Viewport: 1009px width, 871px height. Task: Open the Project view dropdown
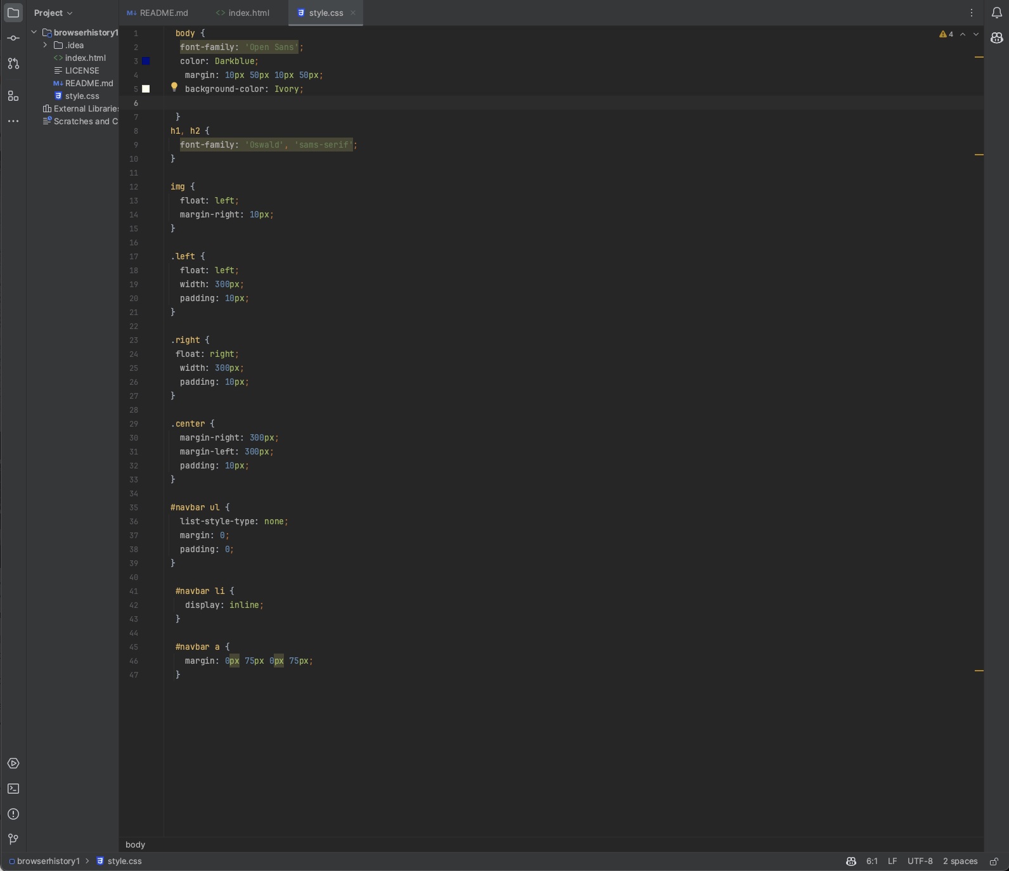(53, 13)
